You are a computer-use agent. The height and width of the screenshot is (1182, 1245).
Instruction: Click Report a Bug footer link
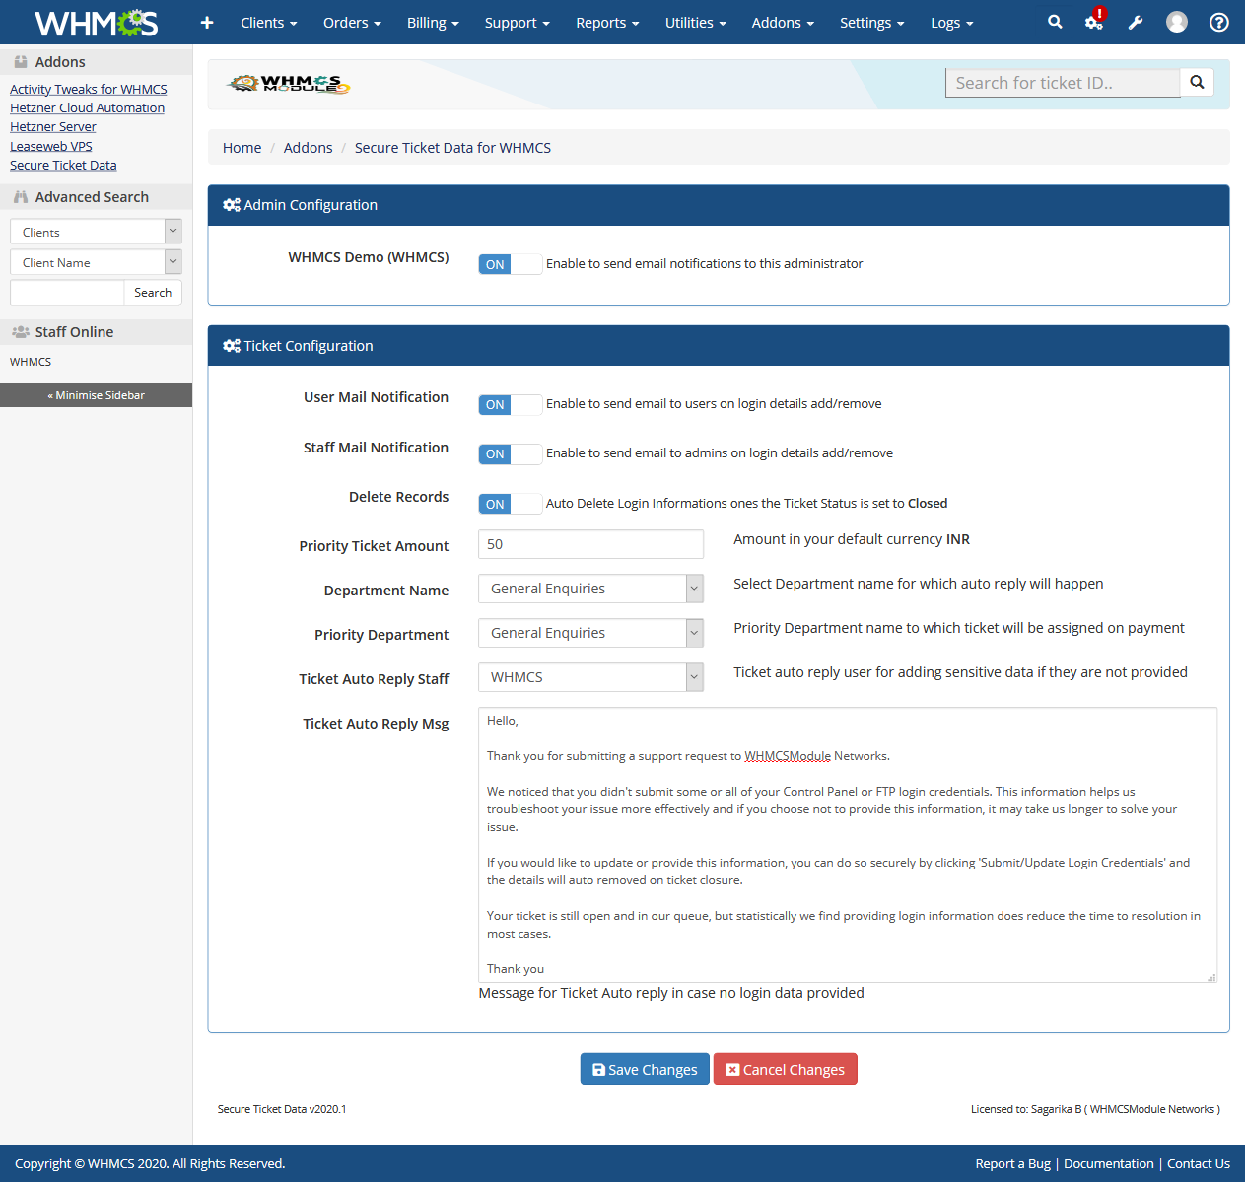pyautogui.click(x=1013, y=1163)
